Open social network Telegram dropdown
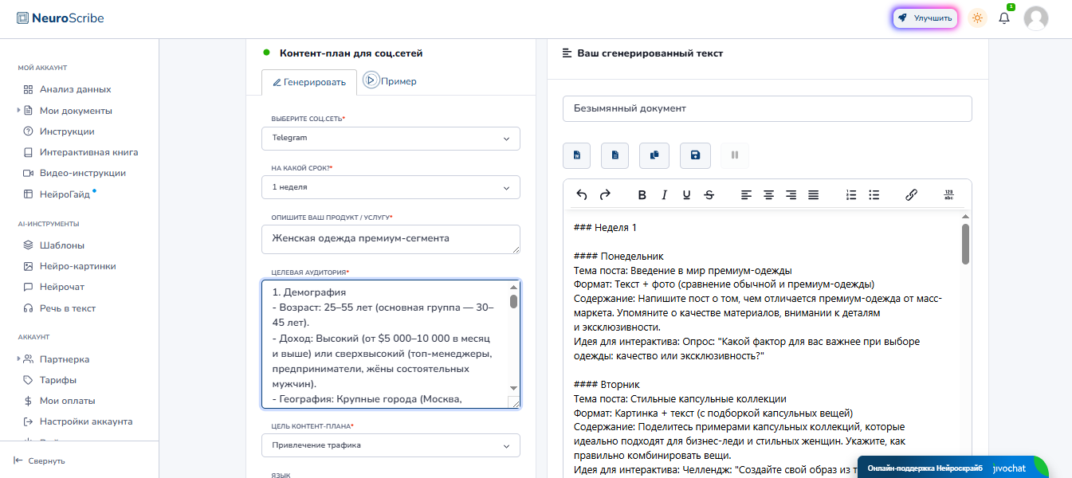This screenshot has width=1072, height=478. click(391, 138)
